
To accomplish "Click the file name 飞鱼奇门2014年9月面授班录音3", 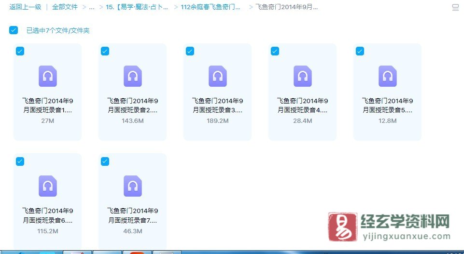I will click(x=217, y=106).
